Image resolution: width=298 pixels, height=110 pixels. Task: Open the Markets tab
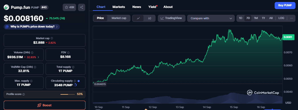(119, 7)
